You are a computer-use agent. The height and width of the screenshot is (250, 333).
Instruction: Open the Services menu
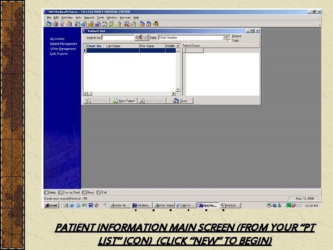click(125, 18)
